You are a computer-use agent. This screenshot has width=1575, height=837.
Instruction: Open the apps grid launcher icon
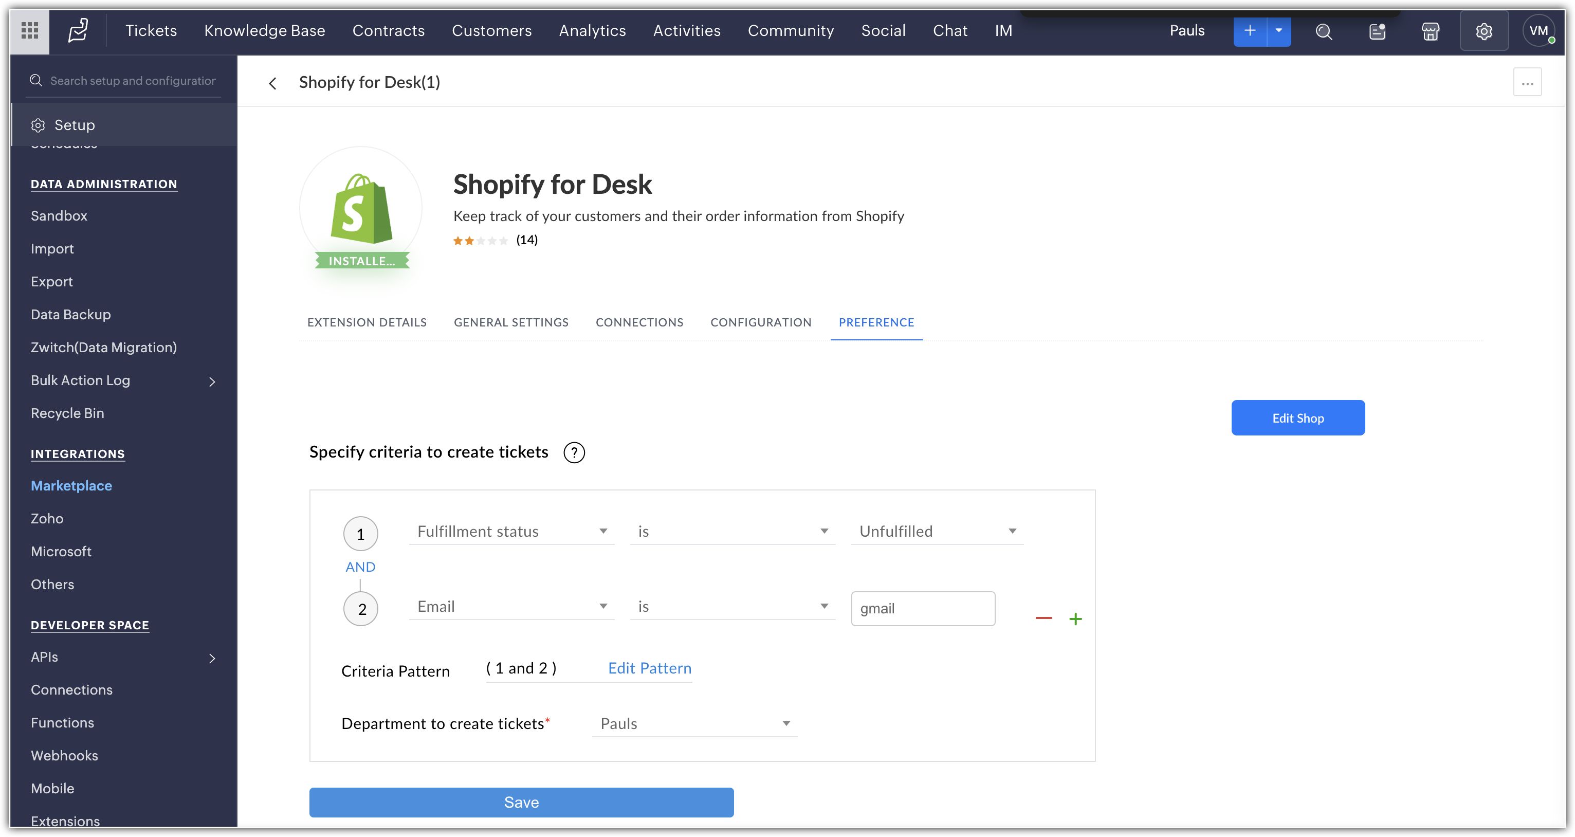(29, 30)
